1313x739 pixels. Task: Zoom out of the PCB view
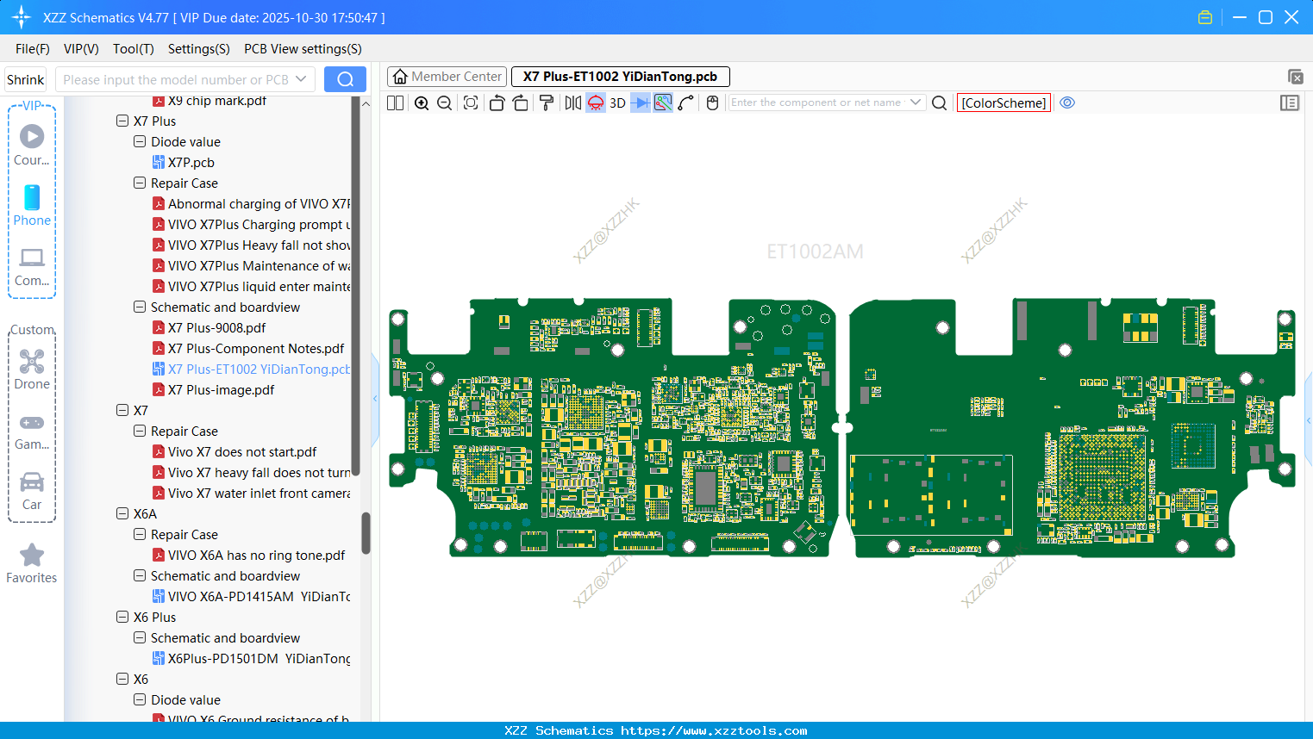[x=445, y=102]
